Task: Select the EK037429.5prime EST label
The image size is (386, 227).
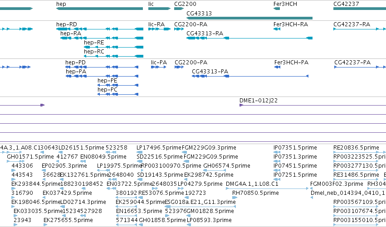Action: (x=67, y=193)
